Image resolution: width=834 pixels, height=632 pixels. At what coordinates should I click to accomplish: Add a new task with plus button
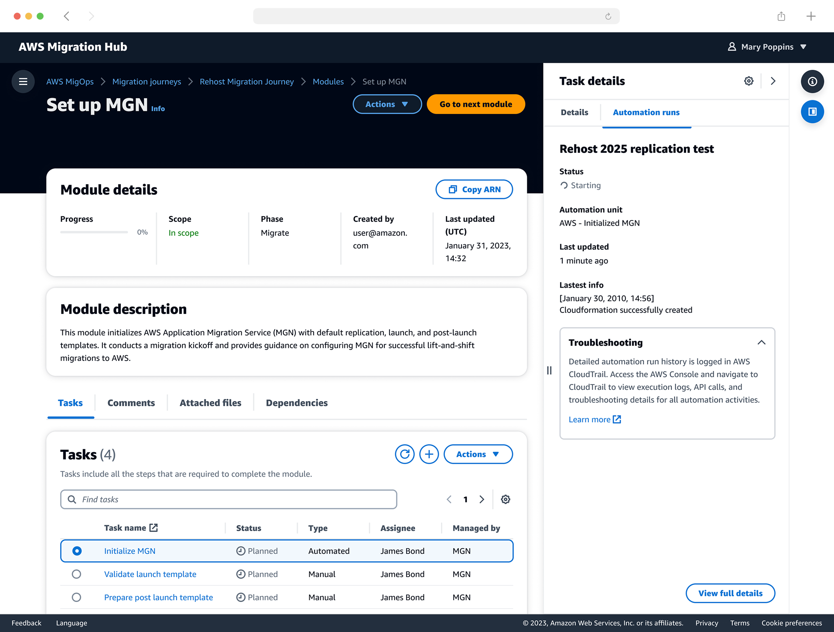point(429,454)
